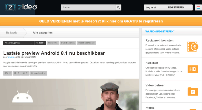
Task: Click the article summary about Android bèta
Action: tap(69, 64)
